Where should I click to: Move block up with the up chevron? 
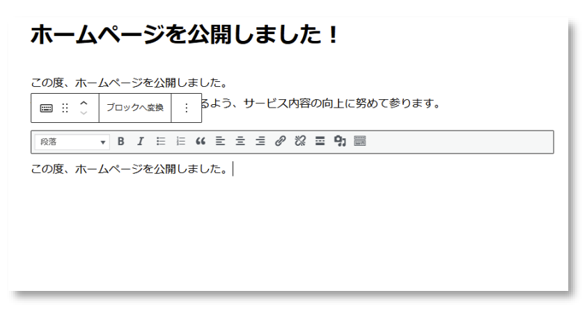tap(84, 103)
